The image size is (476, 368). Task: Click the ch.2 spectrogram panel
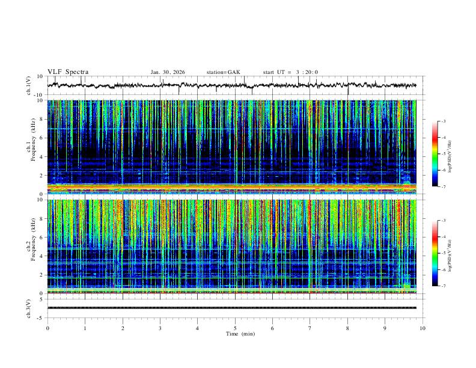(232, 247)
